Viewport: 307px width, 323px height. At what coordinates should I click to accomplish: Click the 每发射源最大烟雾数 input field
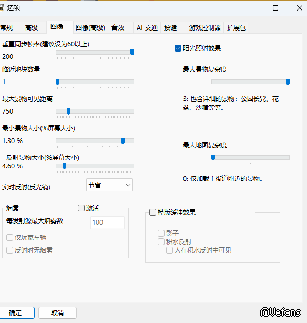click(x=107, y=223)
